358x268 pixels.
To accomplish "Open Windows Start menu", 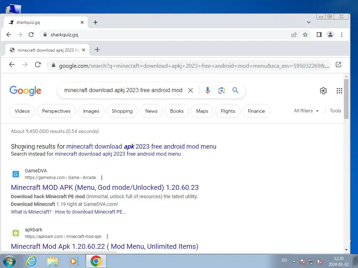I will (9, 261).
